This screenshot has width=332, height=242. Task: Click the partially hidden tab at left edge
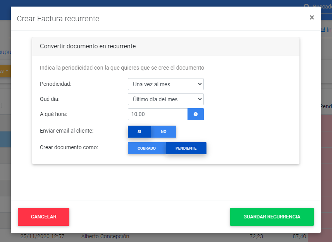pyautogui.click(x=5, y=52)
